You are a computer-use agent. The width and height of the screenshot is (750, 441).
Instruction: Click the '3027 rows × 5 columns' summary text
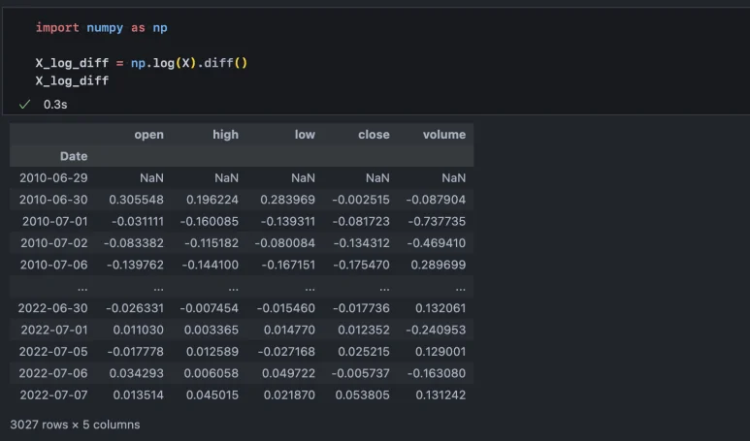click(75, 425)
